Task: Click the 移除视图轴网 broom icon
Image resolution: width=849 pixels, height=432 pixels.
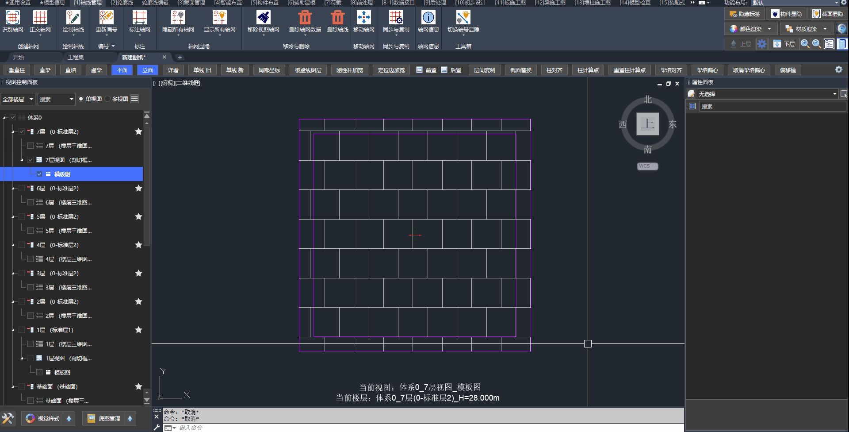Action: point(263,18)
